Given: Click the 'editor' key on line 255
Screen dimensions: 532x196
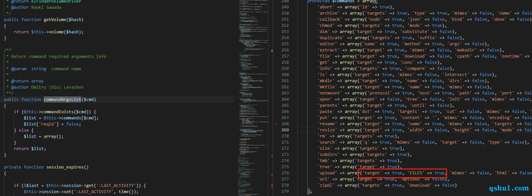Looking at the screenshot, I should 327,44.
